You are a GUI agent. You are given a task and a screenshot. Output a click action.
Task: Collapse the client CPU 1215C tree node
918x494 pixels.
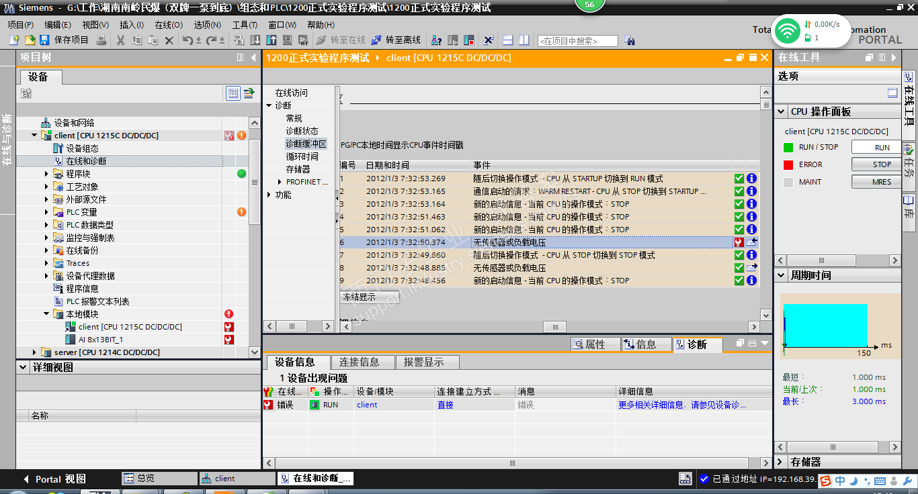[x=34, y=136]
